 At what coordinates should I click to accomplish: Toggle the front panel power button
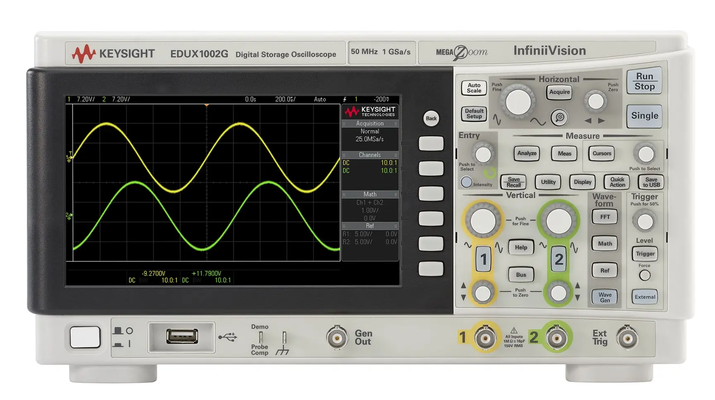85,337
